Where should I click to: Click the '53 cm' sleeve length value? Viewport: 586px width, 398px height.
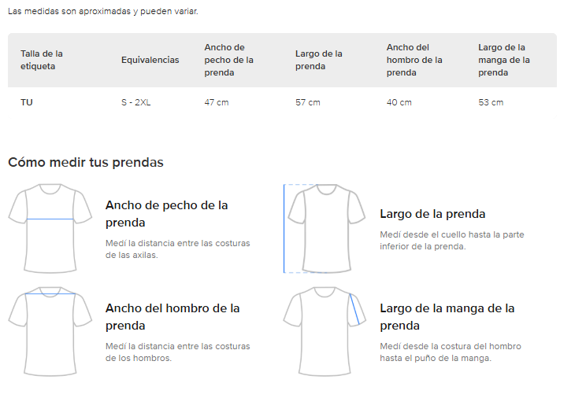tap(491, 102)
